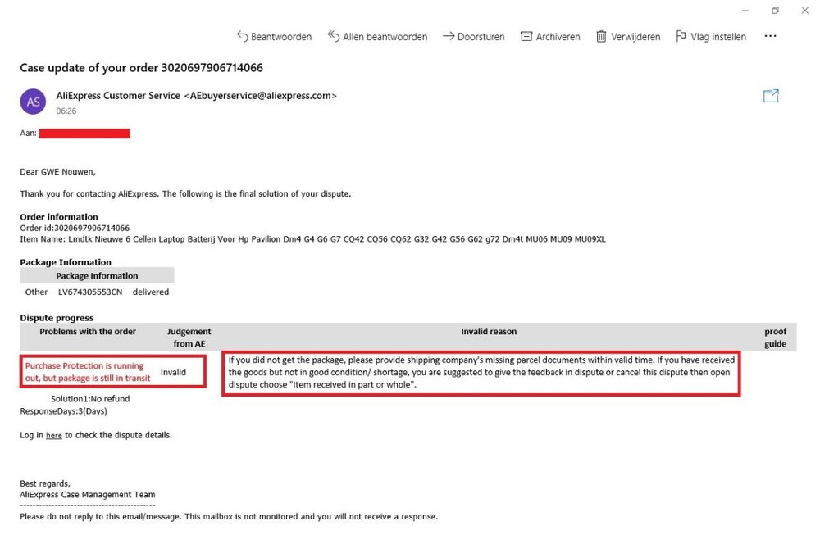This screenshot has width=820, height=544.
Task: Restore down the mail window
Action: pyautogui.click(x=775, y=11)
